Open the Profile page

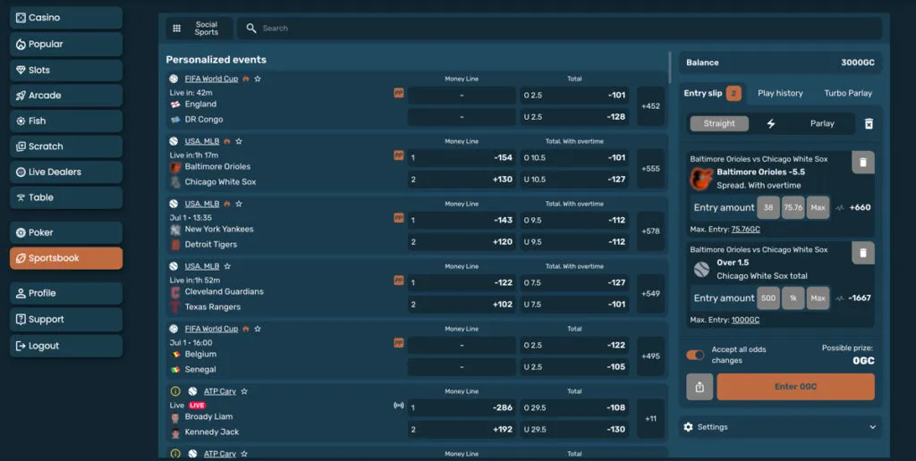click(x=66, y=294)
